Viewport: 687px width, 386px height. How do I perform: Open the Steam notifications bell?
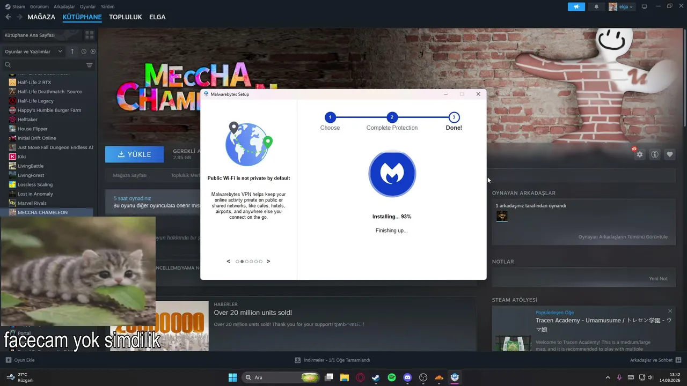point(596,7)
